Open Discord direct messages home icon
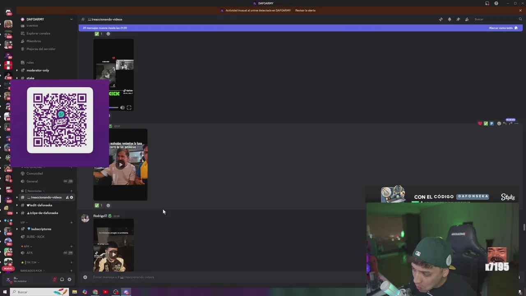526x296 pixels. coord(8,12)
